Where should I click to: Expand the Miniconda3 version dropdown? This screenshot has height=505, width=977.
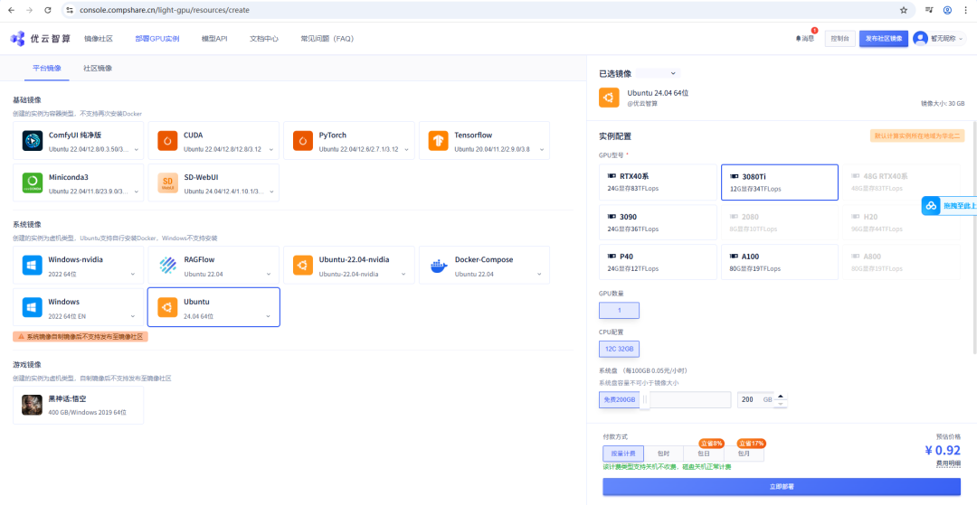point(136,192)
